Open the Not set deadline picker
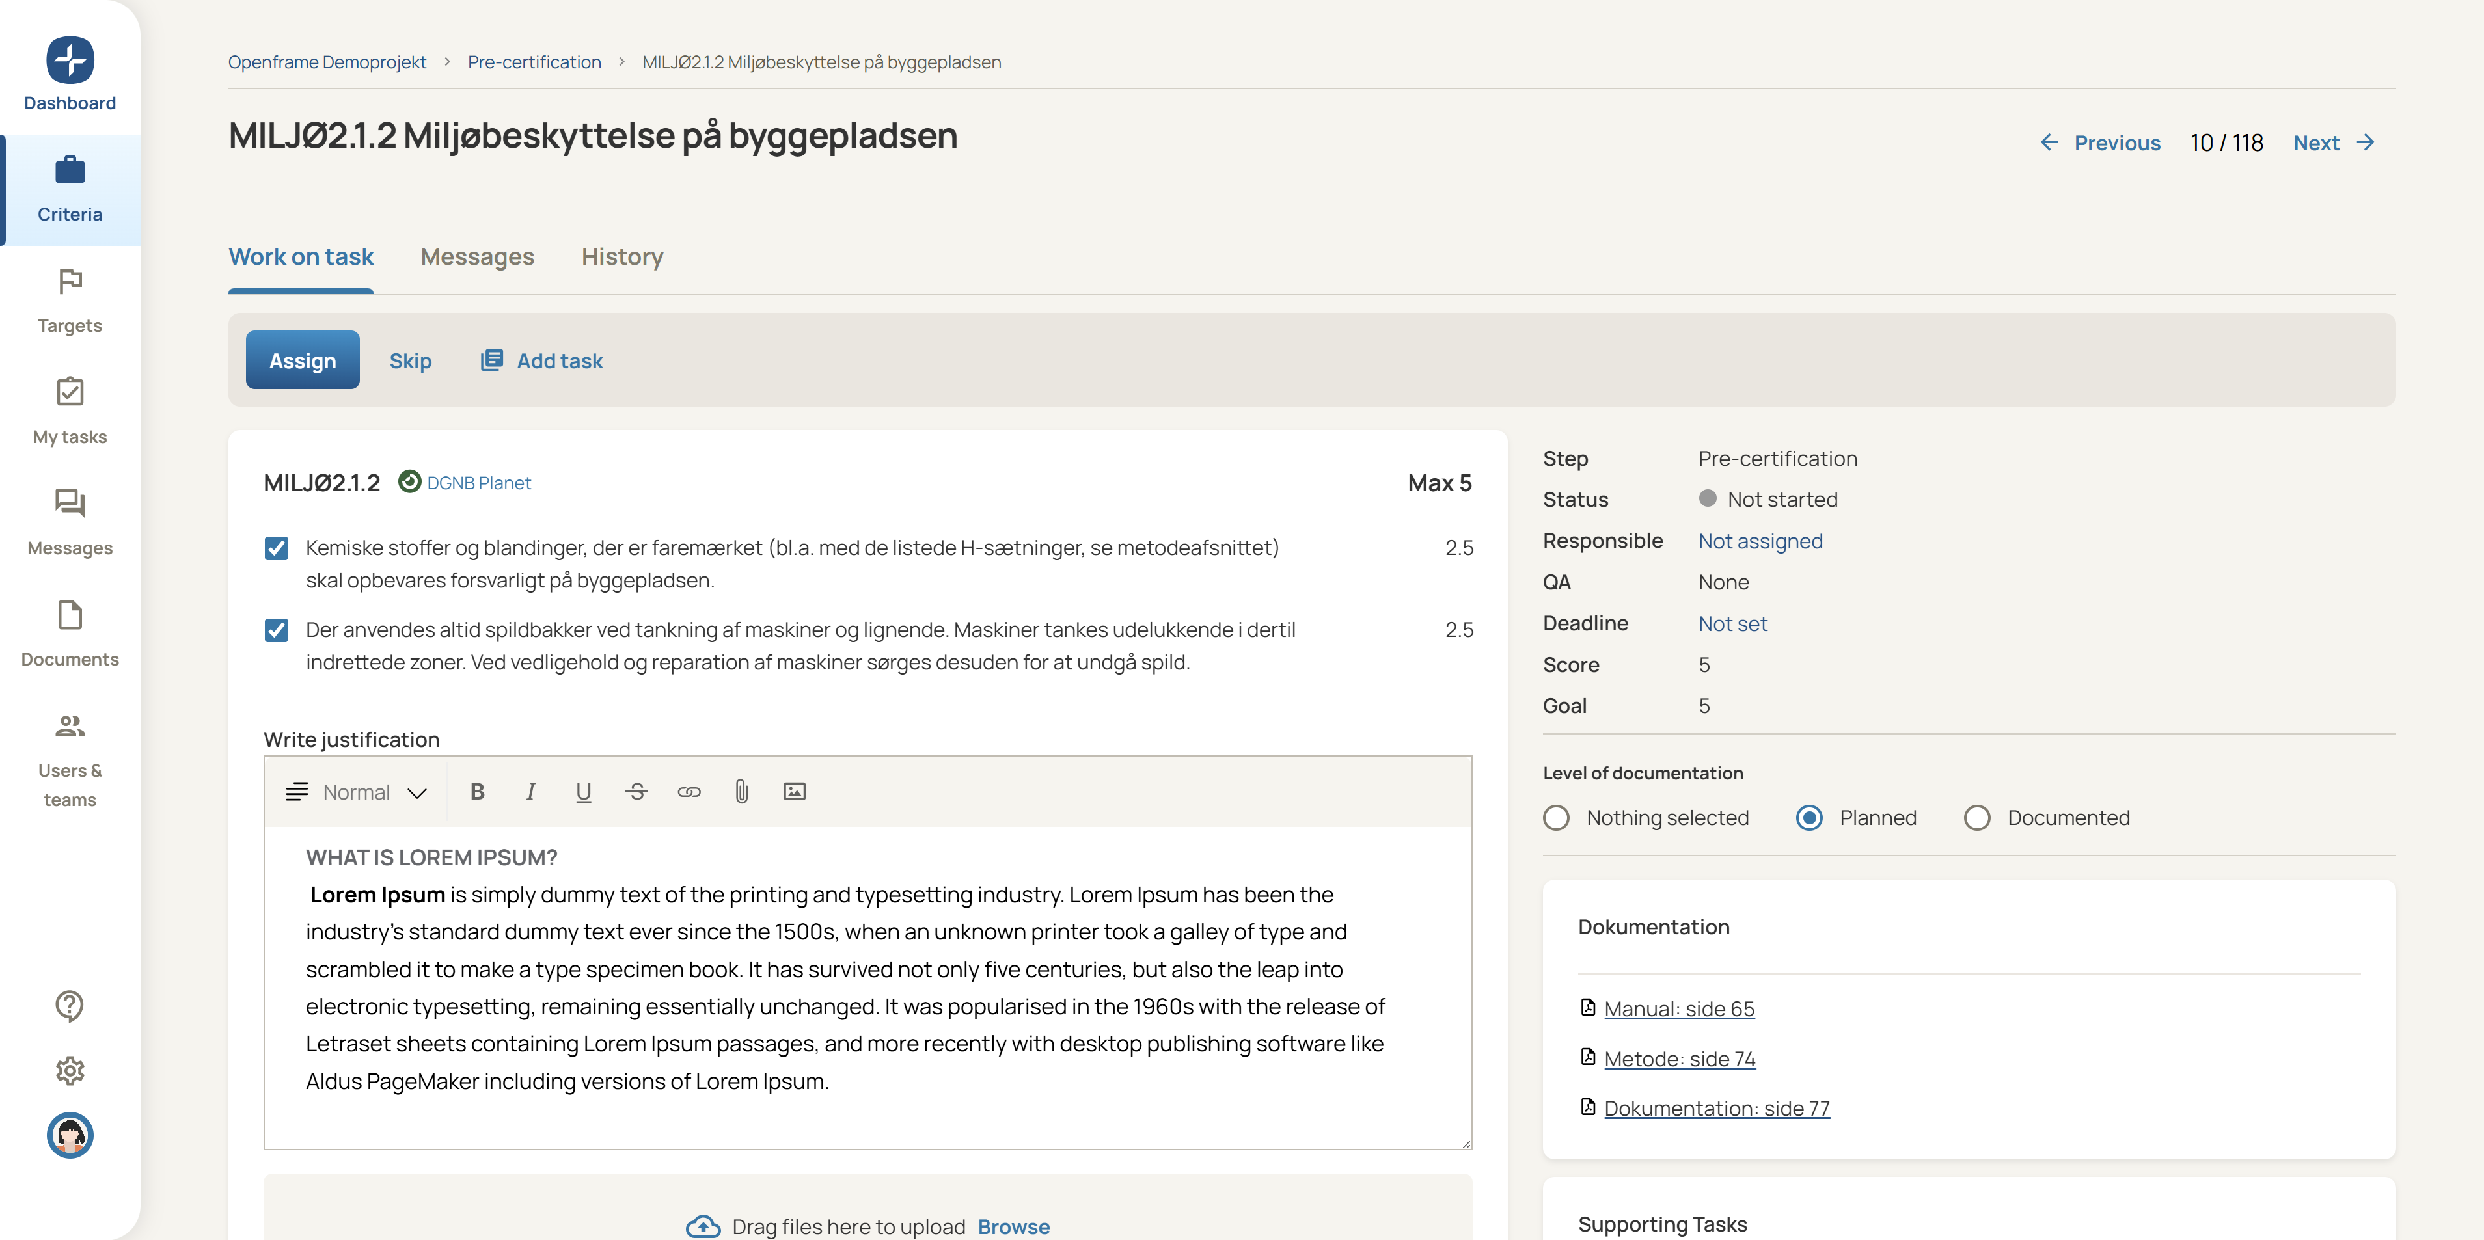Image resolution: width=2484 pixels, height=1240 pixels. coord(1732,624)
